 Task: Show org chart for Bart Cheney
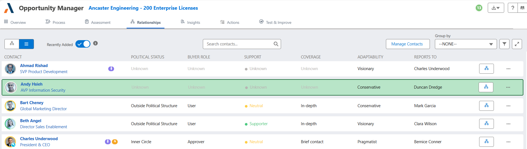click(x=486, y=106)
